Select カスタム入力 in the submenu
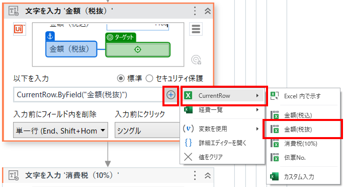Viewport: 345px width, 187px height. pyautogui.click(x=303, y=176)
